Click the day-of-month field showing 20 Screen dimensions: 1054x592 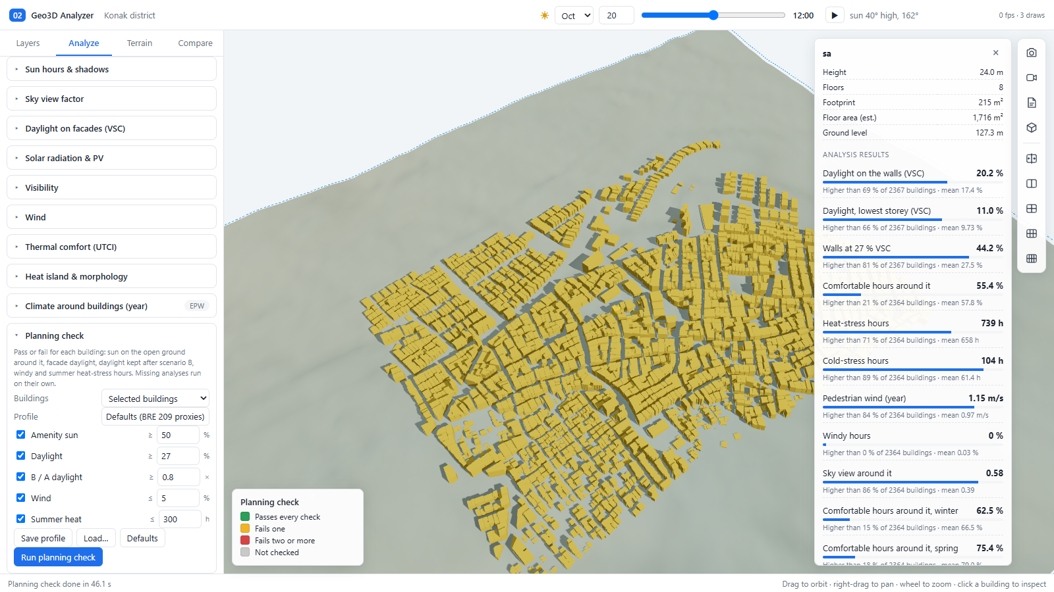coord(616,15)
